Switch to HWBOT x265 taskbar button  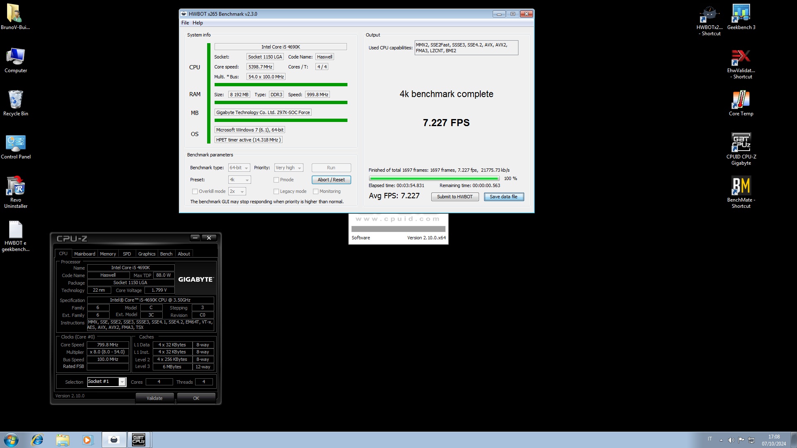(114, 440)
